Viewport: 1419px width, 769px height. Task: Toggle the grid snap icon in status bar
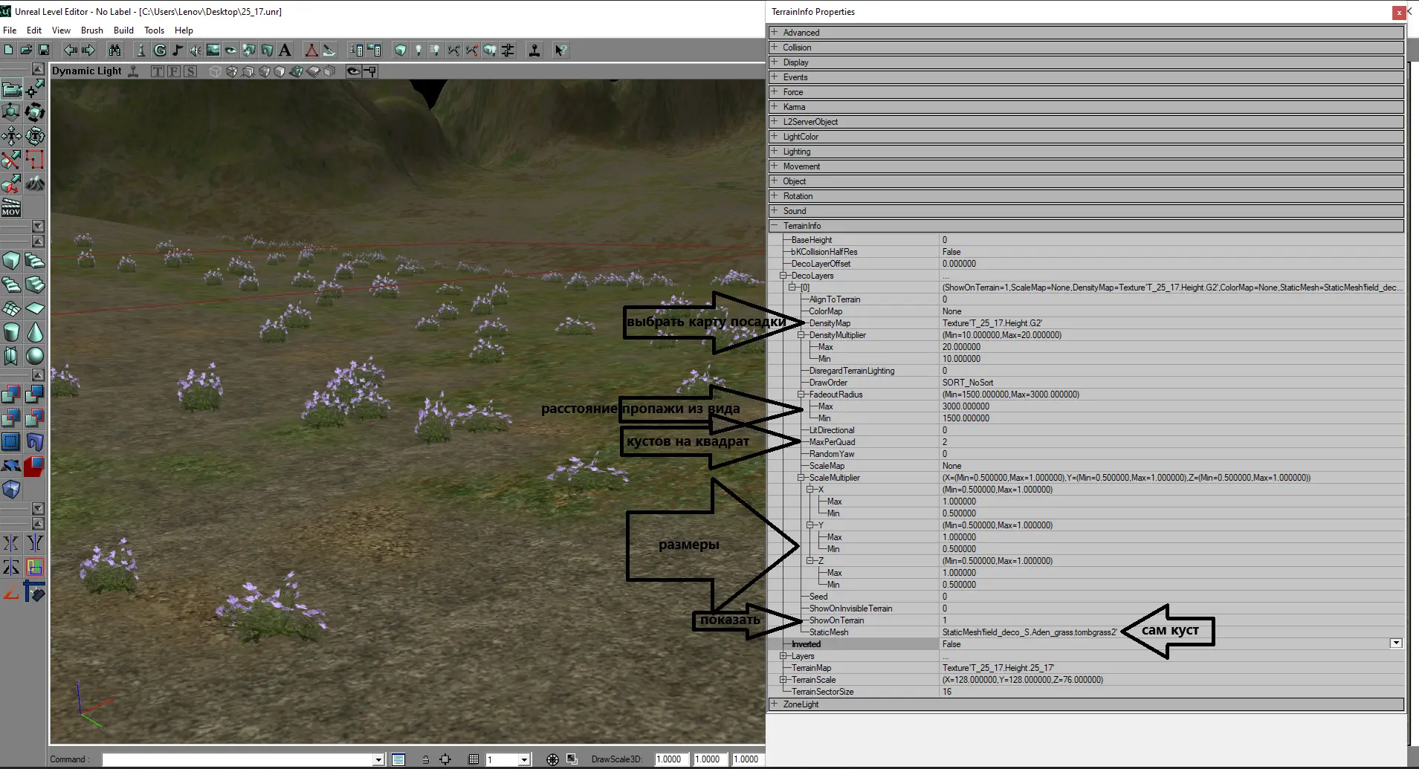click(473, 759)
